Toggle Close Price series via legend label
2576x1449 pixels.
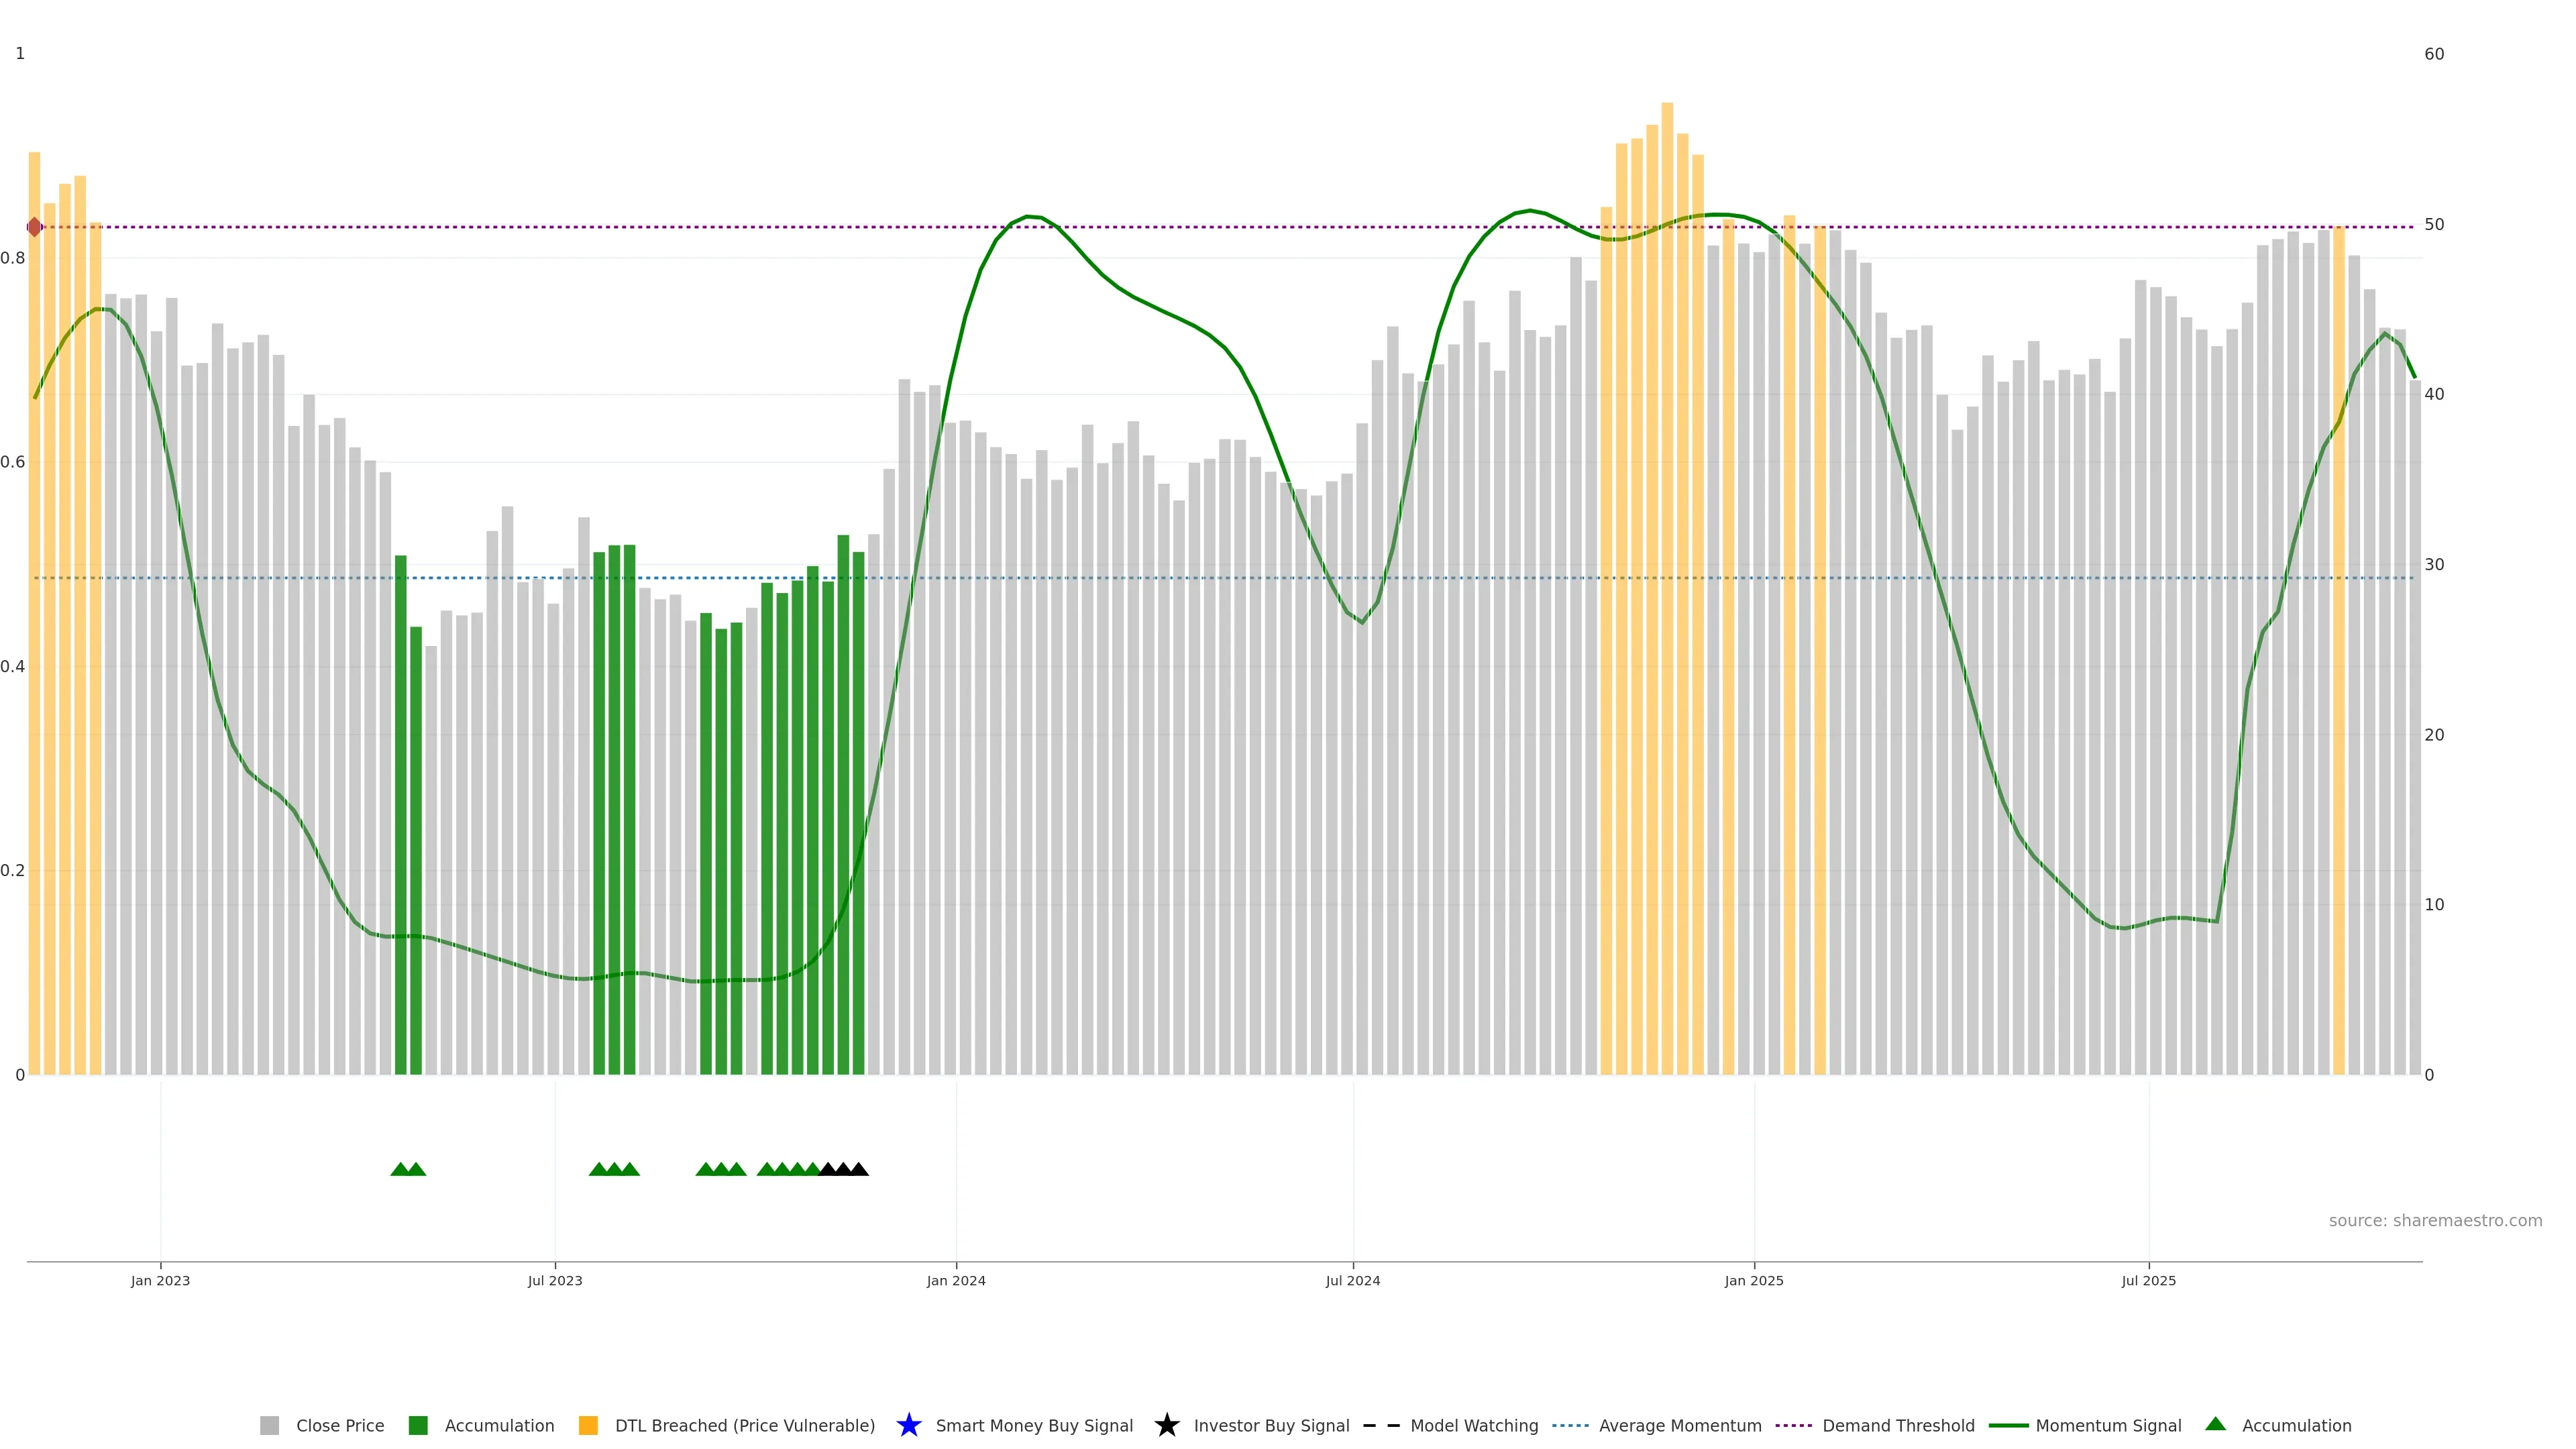(340, 1425)
